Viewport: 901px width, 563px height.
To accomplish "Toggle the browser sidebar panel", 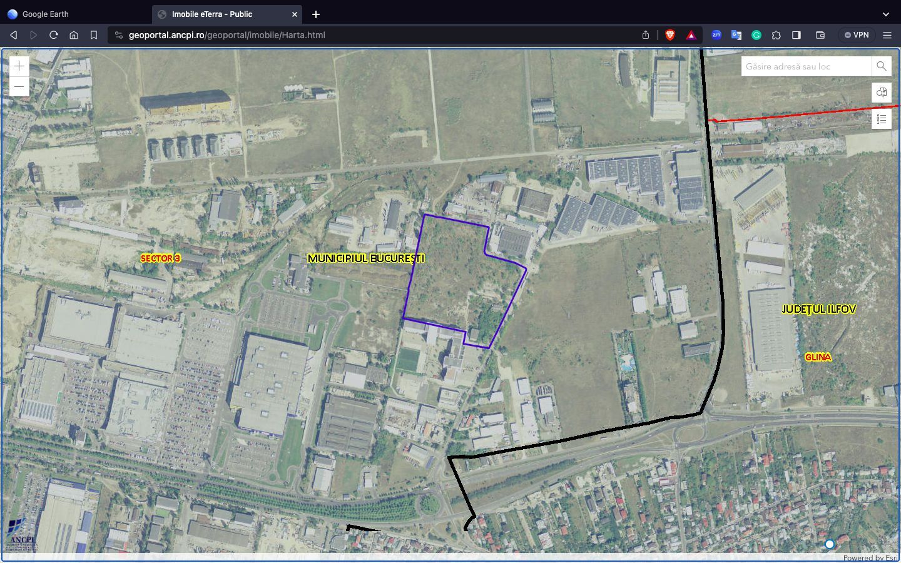I will point(796,35).
